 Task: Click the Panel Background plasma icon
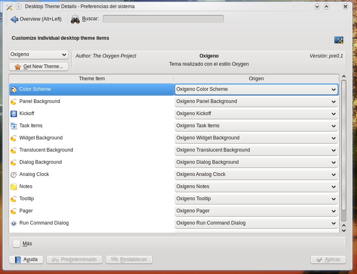pos(14,101)
